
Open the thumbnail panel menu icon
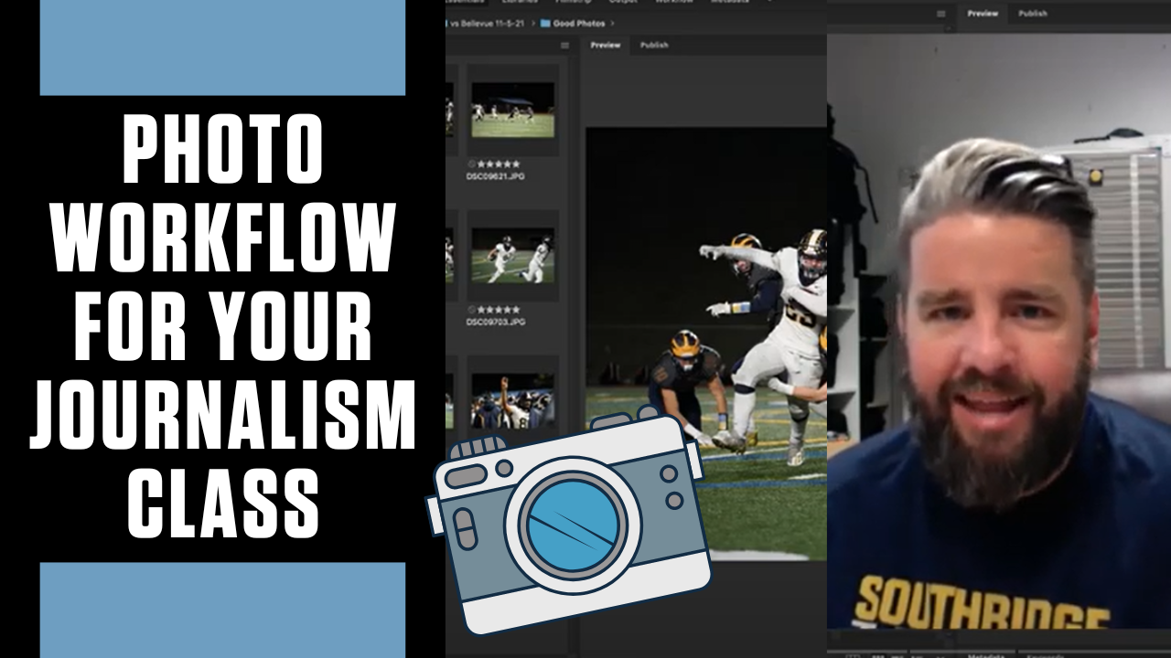(x=565, y=46)
